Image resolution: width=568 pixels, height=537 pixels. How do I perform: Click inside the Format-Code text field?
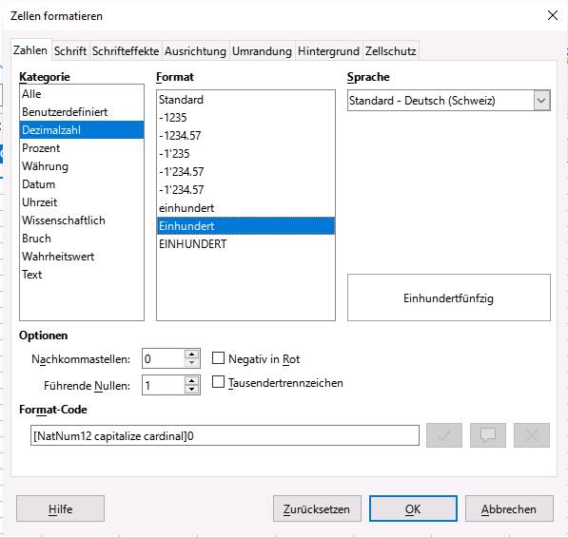(225, 435)
